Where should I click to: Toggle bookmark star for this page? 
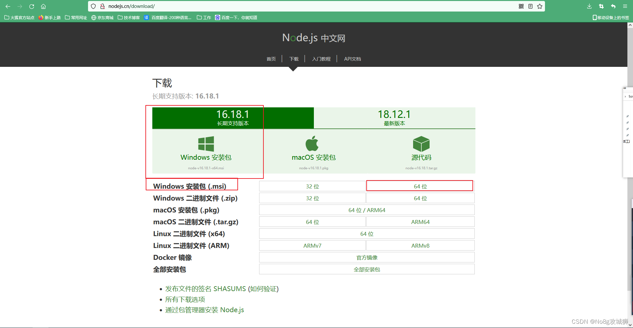[540, 6]
